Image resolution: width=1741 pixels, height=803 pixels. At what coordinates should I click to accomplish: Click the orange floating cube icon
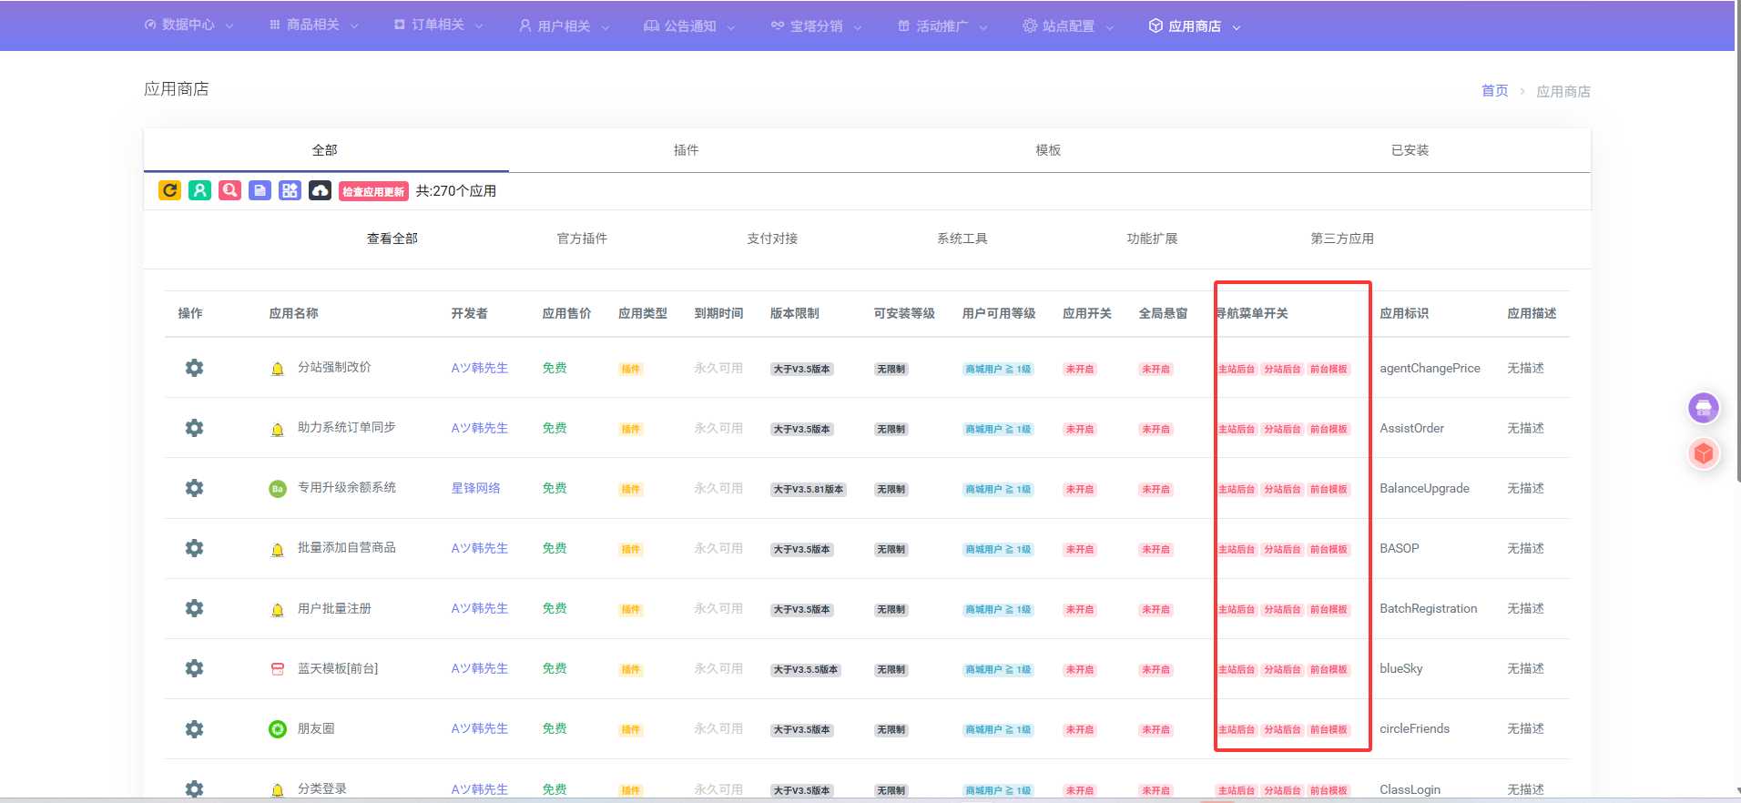click(x=1703, y=453)
